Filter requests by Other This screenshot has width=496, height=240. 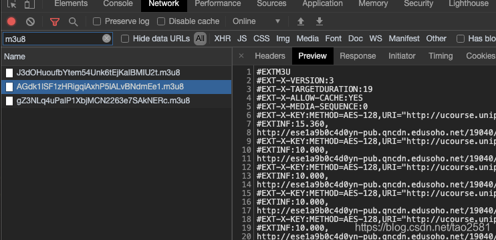click(x=437, y=39)
